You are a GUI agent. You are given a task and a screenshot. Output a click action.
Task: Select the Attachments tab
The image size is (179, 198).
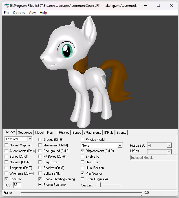coord(92,133)
